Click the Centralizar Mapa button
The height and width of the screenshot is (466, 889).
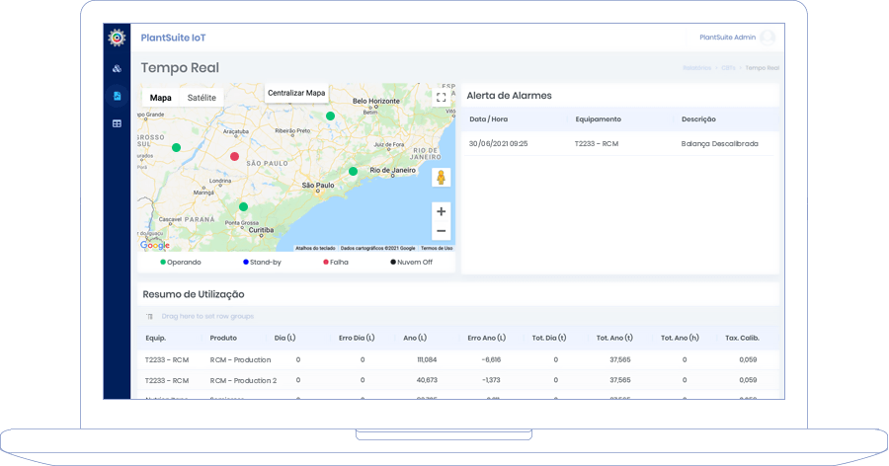(x=296, y=93)
